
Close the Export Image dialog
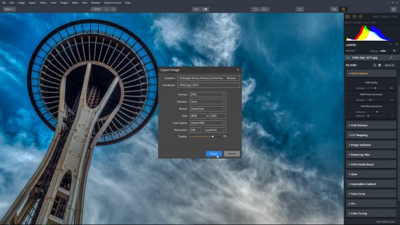coord(238,70)
